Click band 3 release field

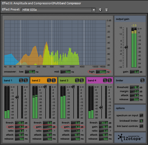coord(76,139)
